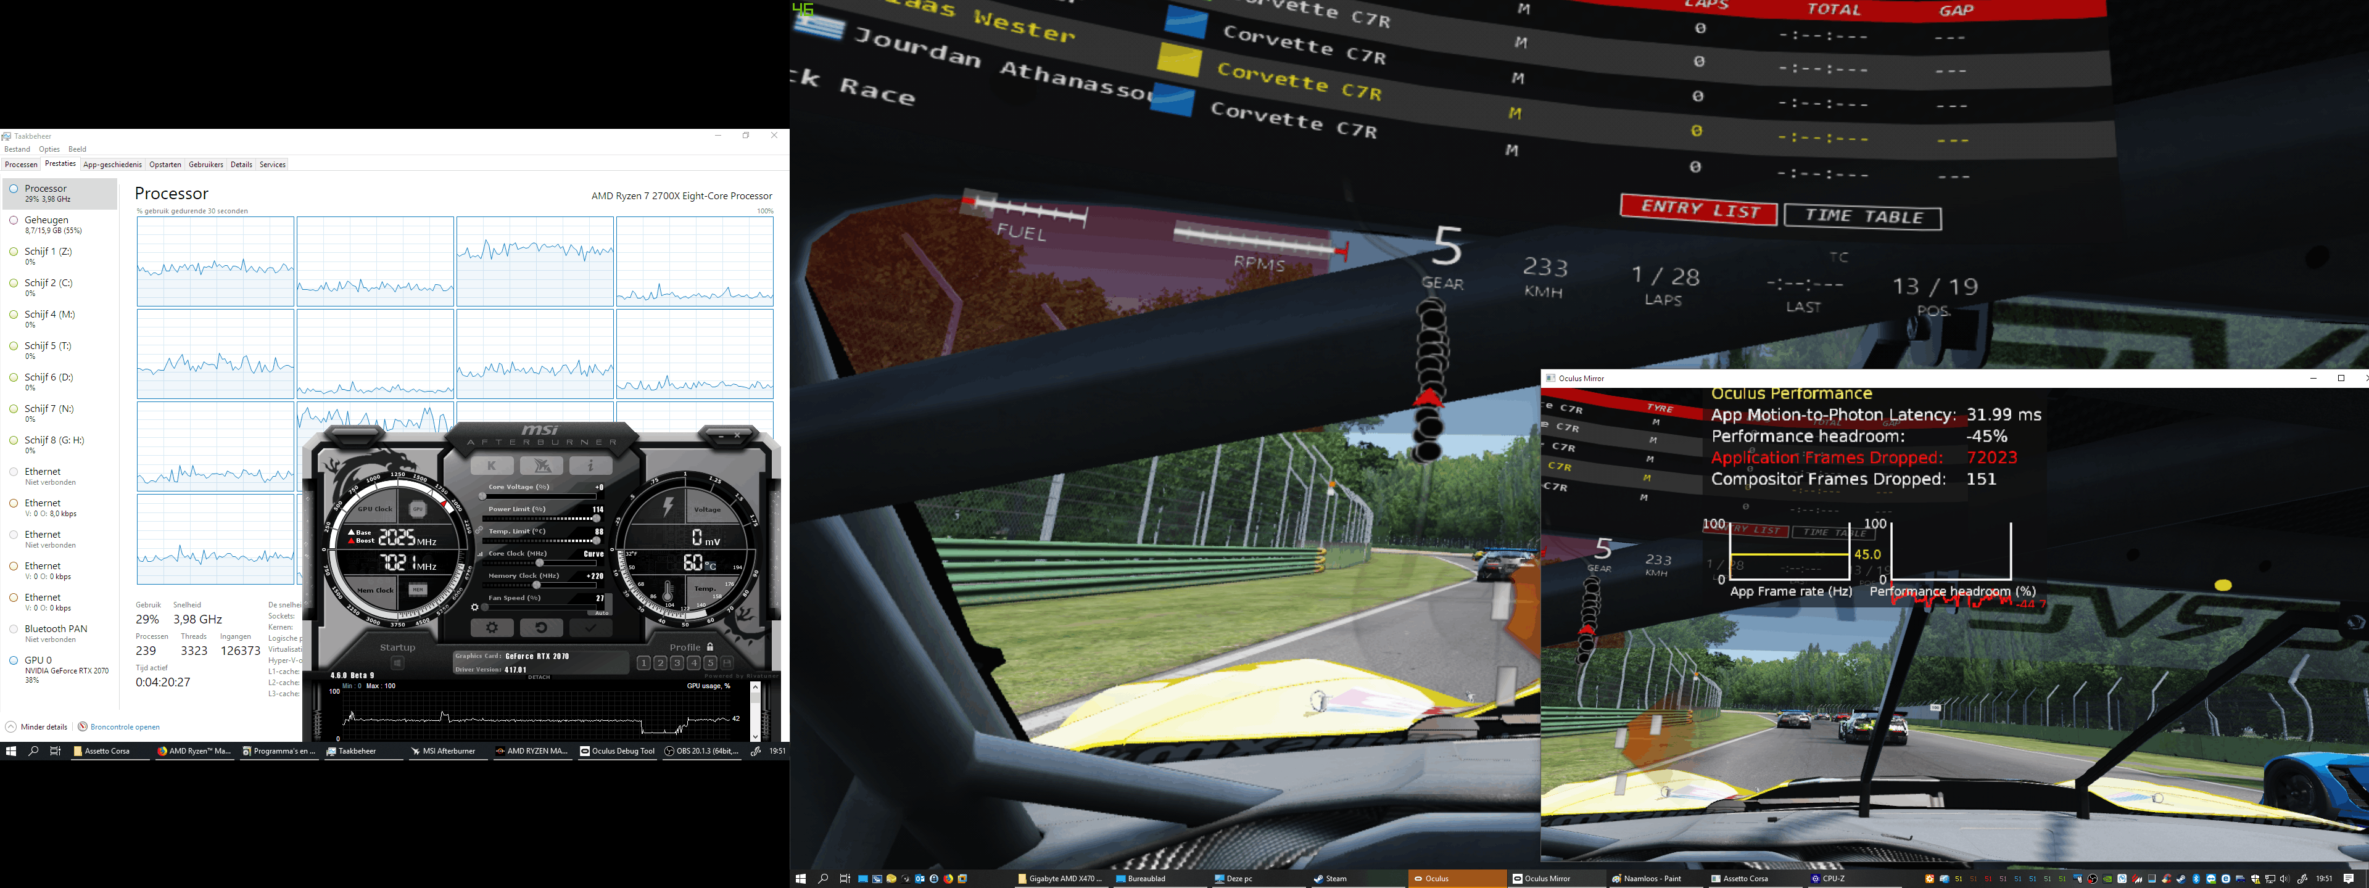Open Afterburner information i button
2369x888 pixels.
point(590,466)
